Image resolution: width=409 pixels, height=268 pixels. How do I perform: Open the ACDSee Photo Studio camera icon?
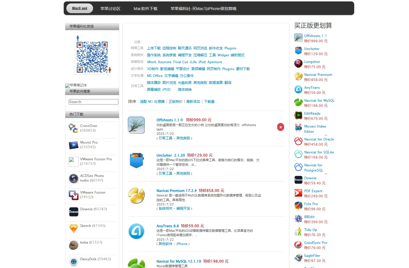tap(74, 178)
